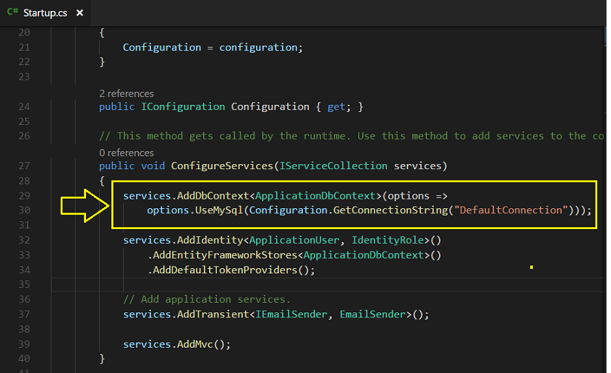The image size is (611, 373).
Task: Click line number 29 in gutter
Action: click(23, 195)
